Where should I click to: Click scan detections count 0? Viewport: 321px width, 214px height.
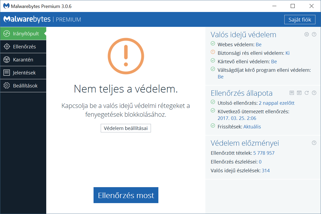tap(260, 162)
